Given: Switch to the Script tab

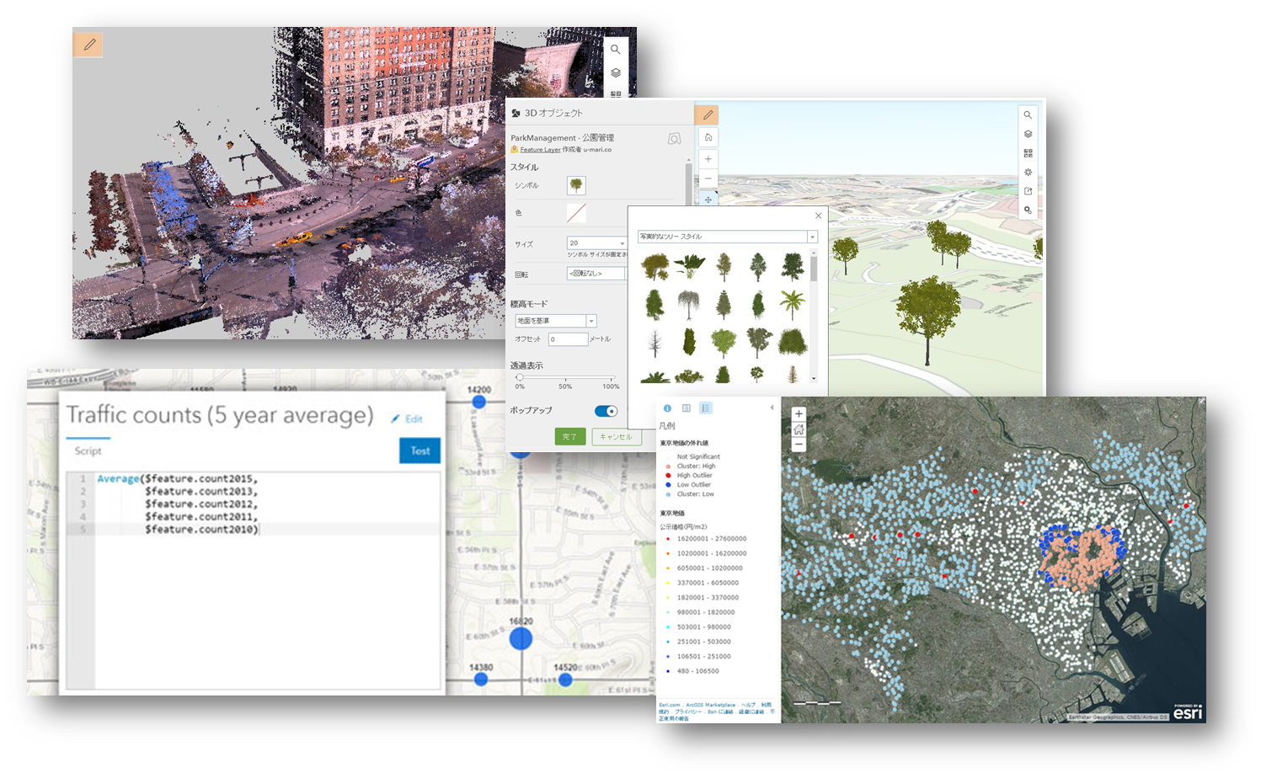Looking at the screenshot, I should coord(88,450).
